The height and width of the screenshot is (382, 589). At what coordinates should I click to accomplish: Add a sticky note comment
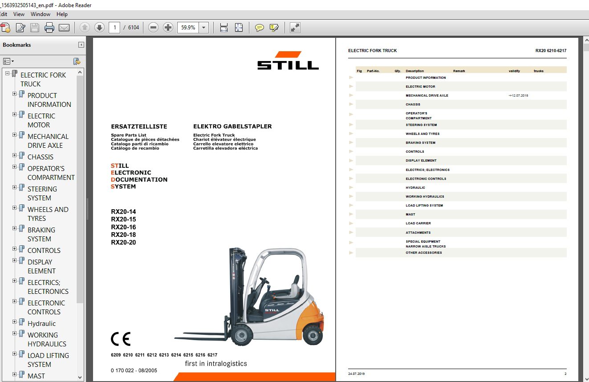point(259,28)
